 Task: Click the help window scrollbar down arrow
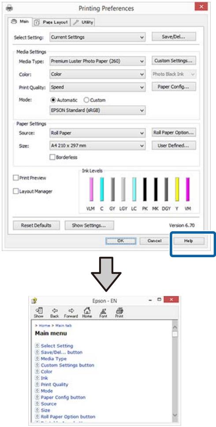pyautogui.click(x=175, y=415)
